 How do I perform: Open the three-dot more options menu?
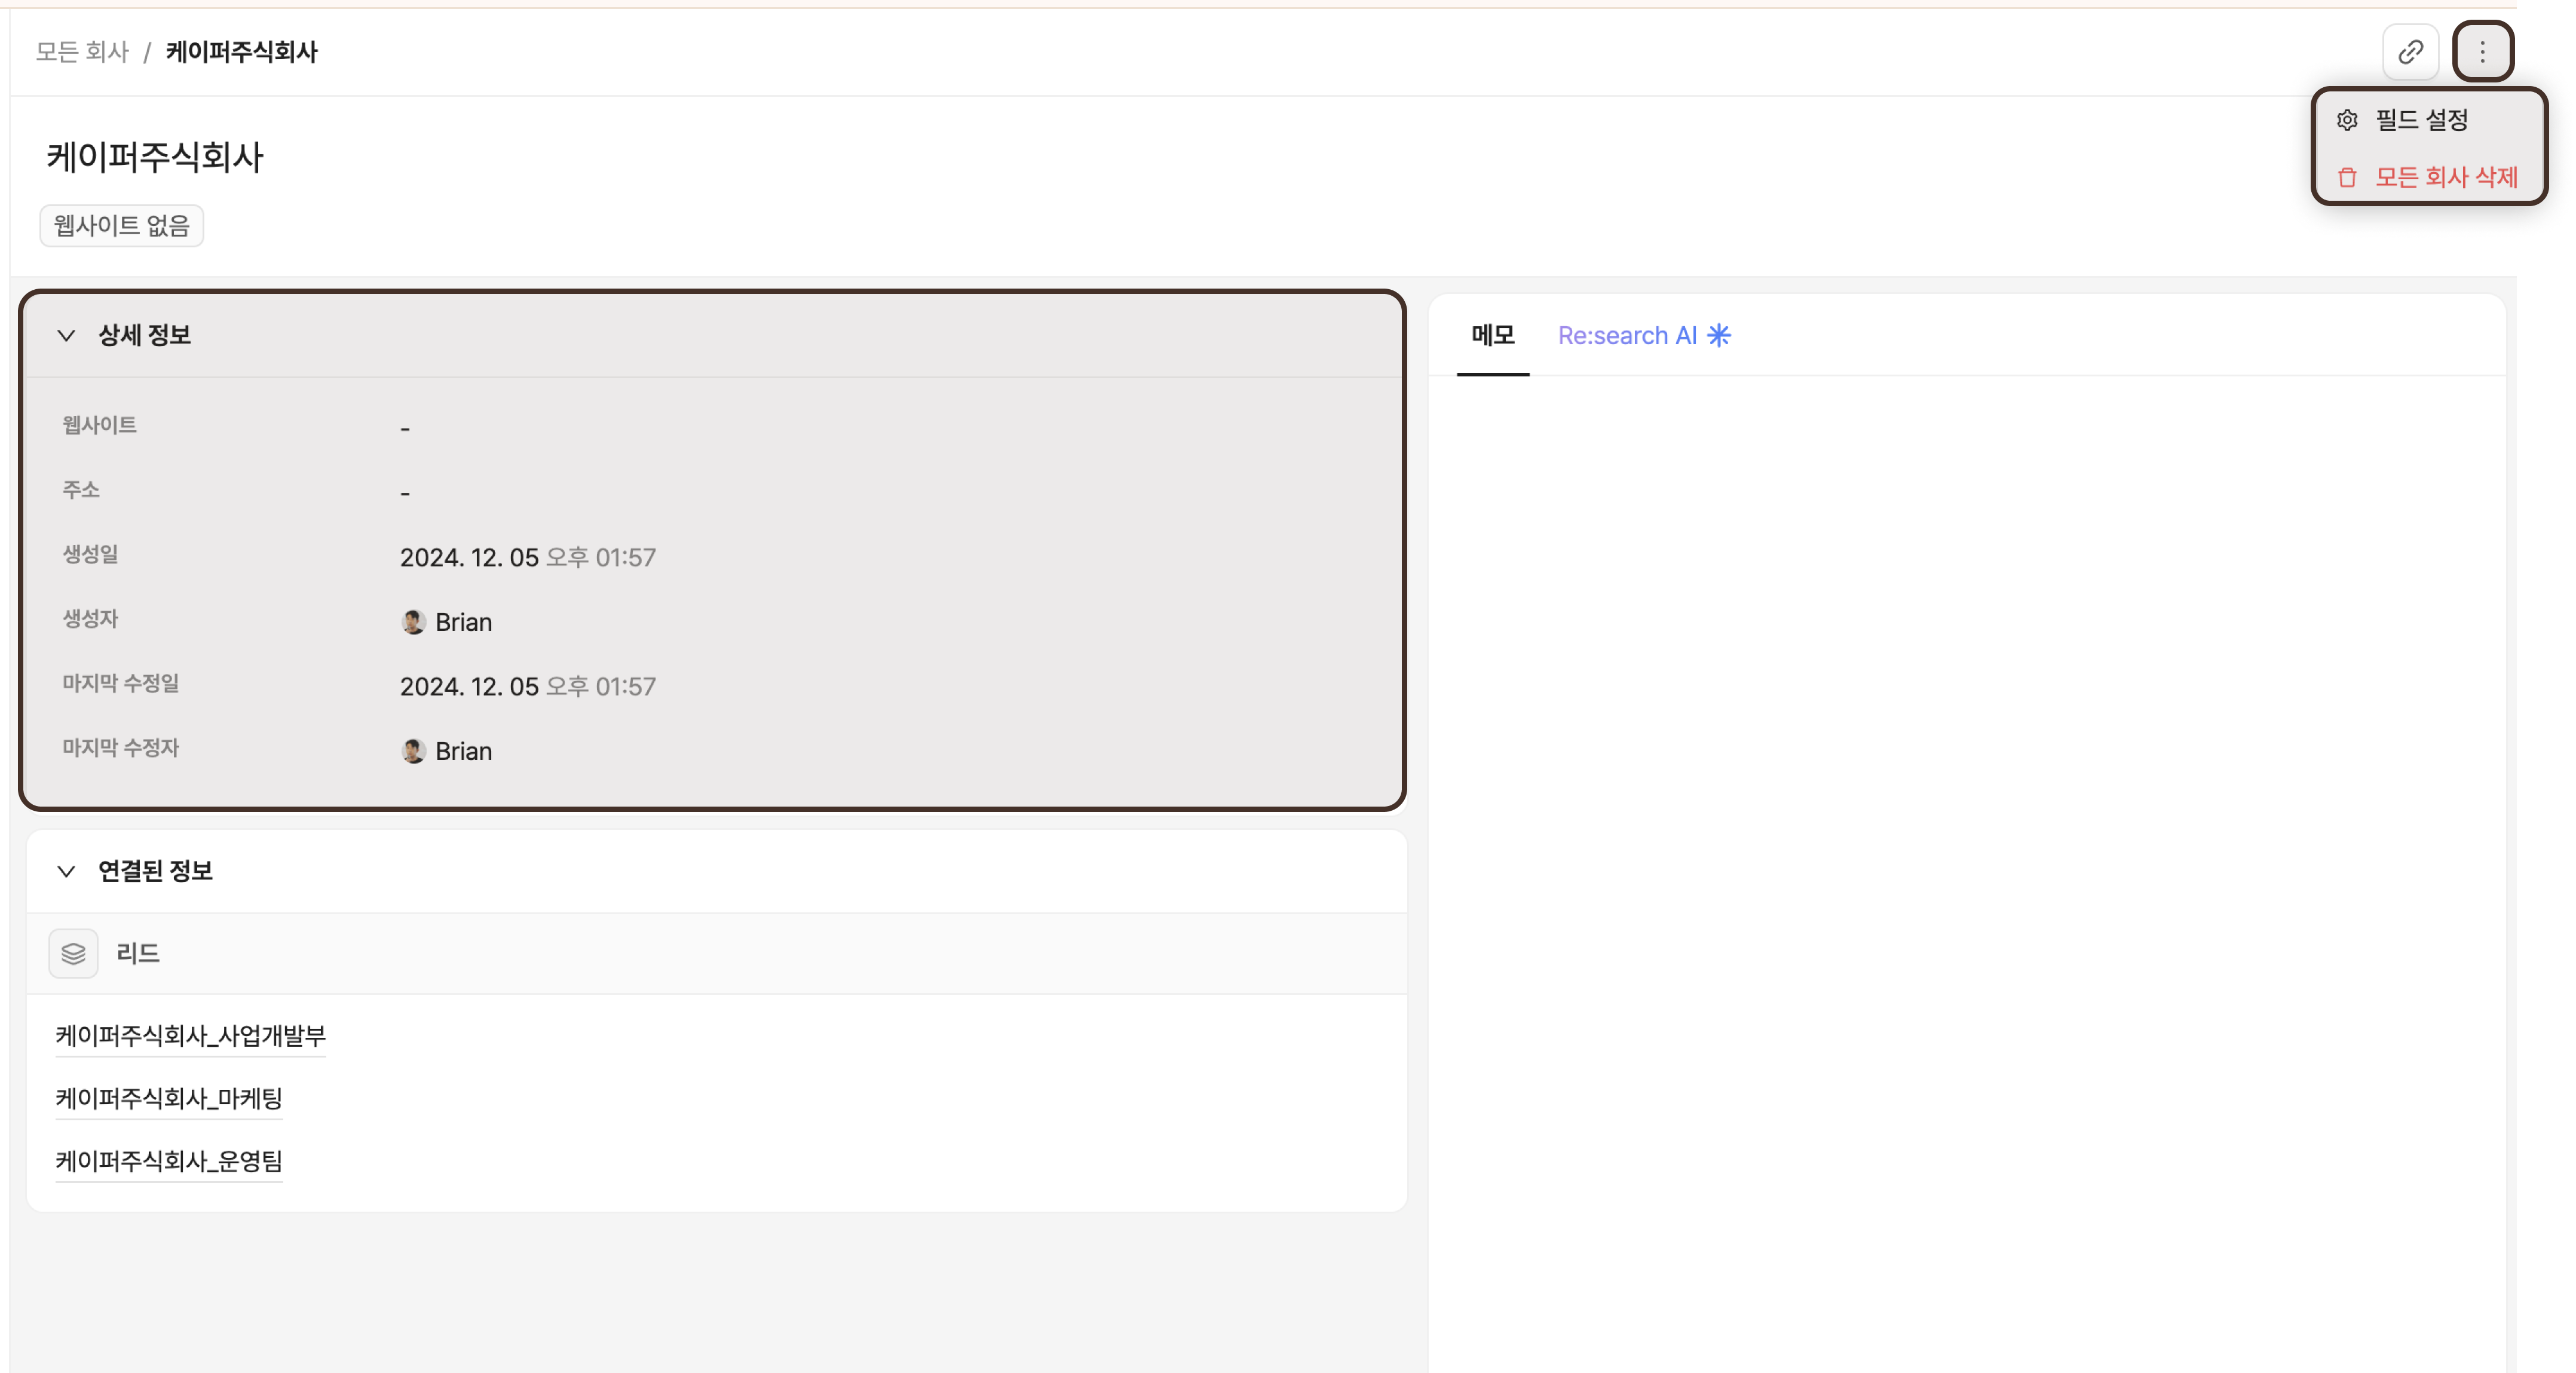[x=2482, y=51]
